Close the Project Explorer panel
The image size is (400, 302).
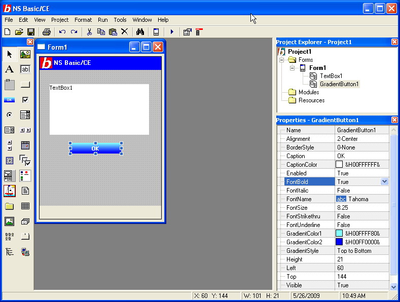click(394, 42)
